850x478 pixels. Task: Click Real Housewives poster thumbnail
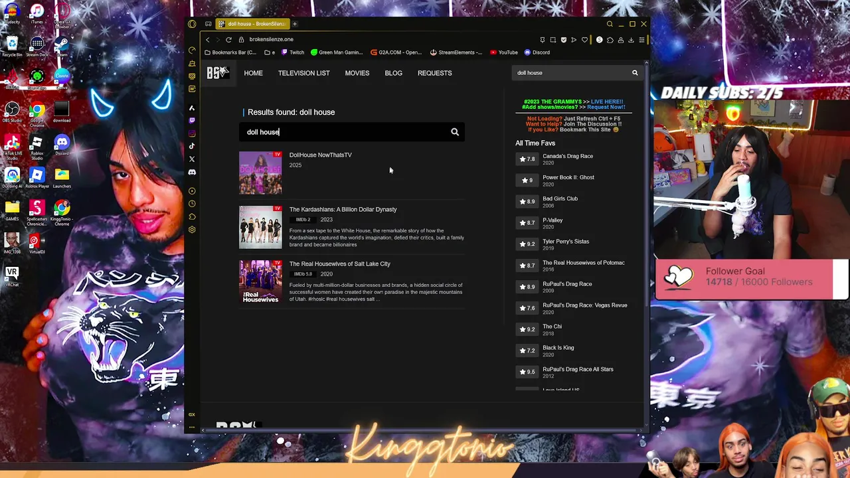pos(260,281)
